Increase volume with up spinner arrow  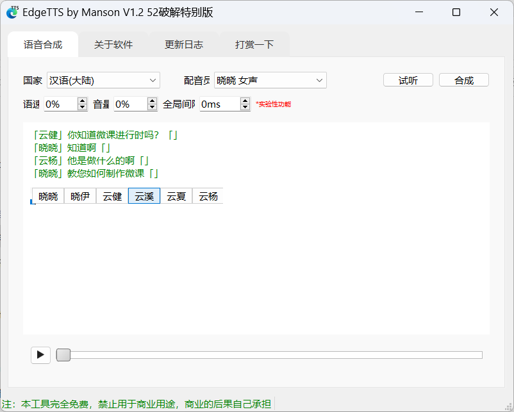pyautogui.click(x=152, y=101)
